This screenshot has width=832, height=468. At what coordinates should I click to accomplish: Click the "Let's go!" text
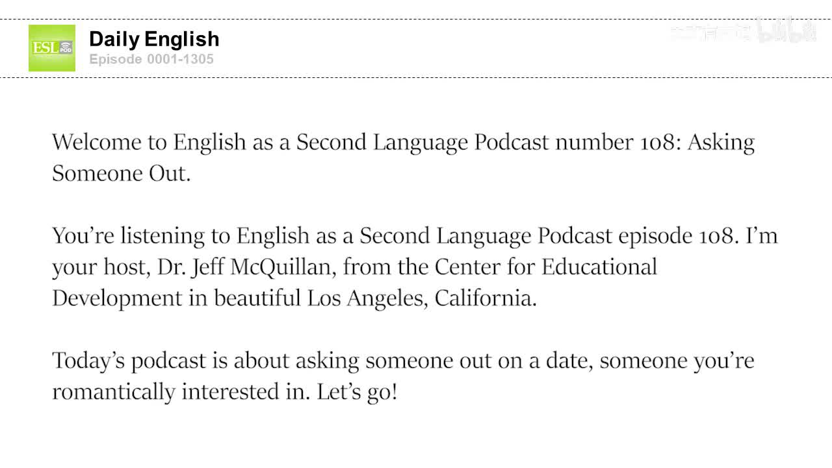coord(357,392)
